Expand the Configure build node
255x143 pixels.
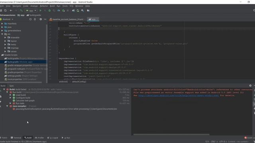10,98
